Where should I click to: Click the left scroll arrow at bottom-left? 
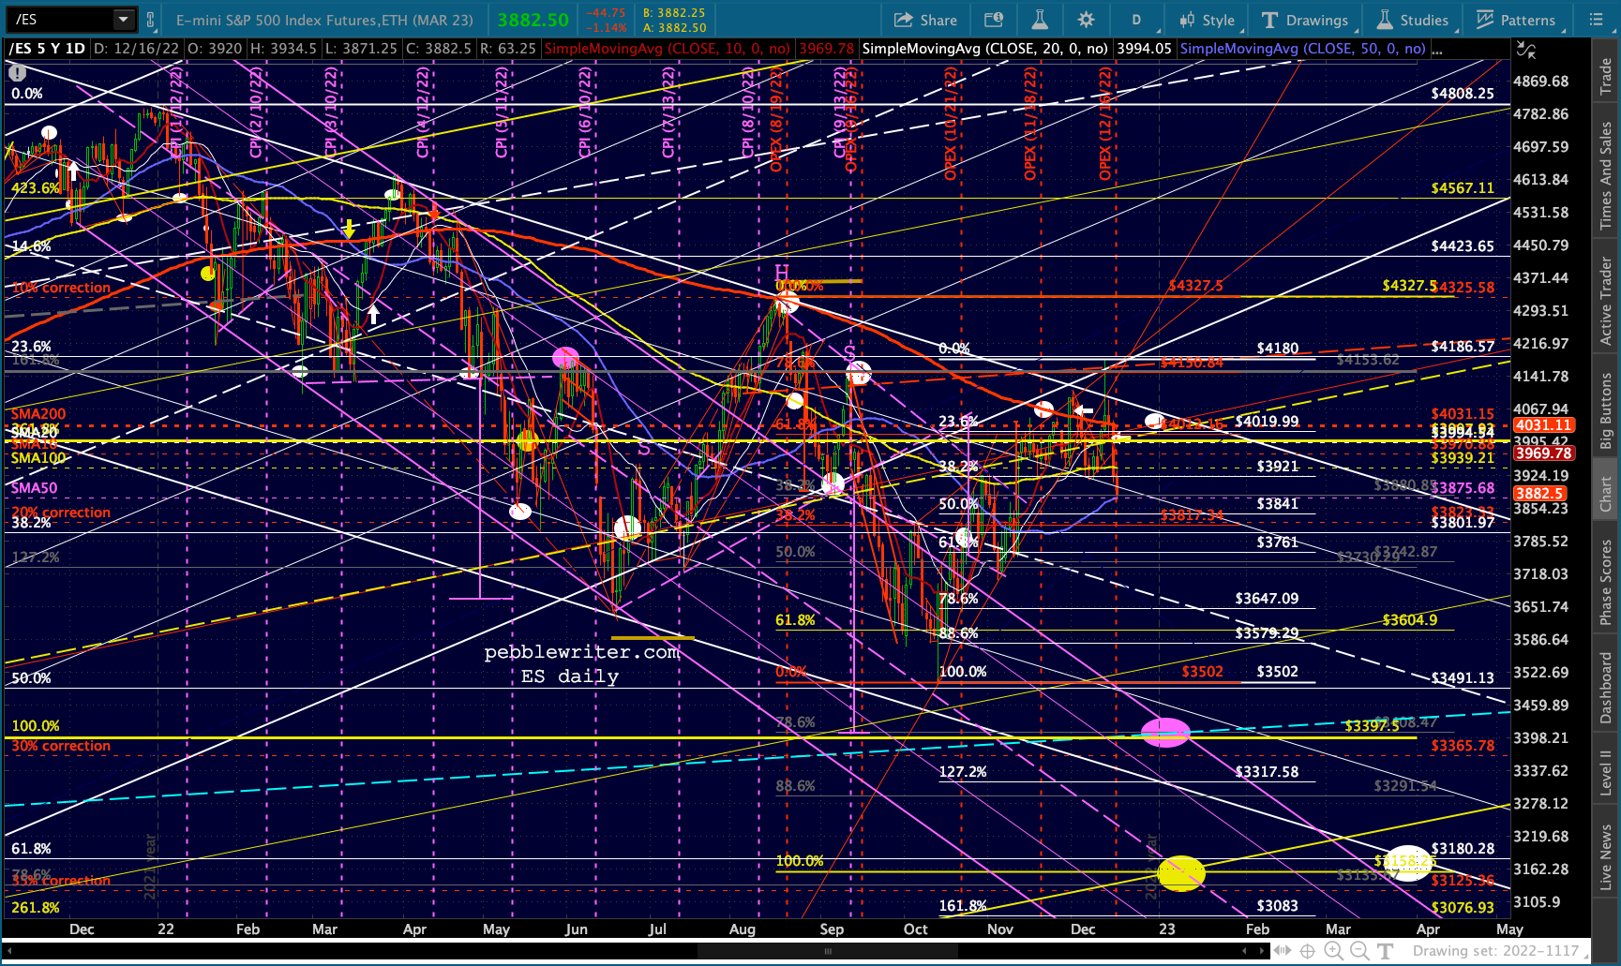(10, 951)
